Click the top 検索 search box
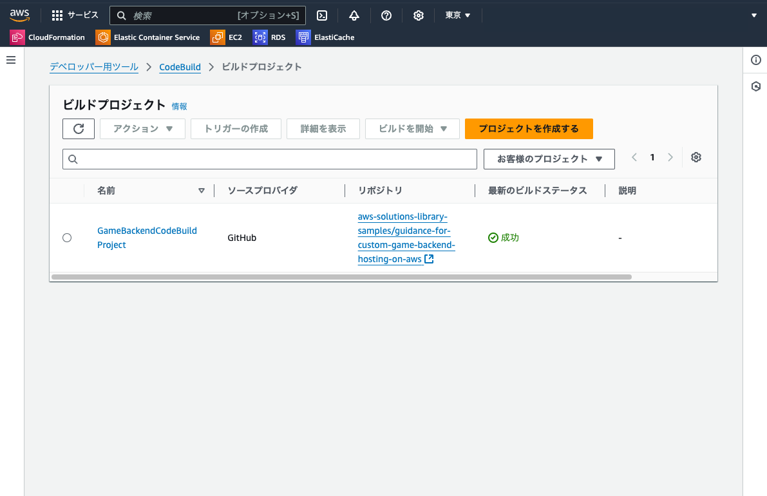 tap(207, 15)
